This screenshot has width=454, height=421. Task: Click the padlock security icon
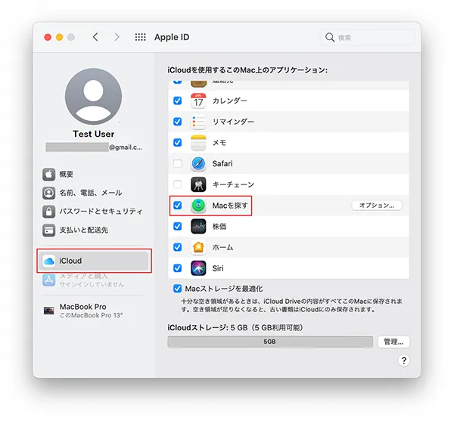click(x=48, y=212)
